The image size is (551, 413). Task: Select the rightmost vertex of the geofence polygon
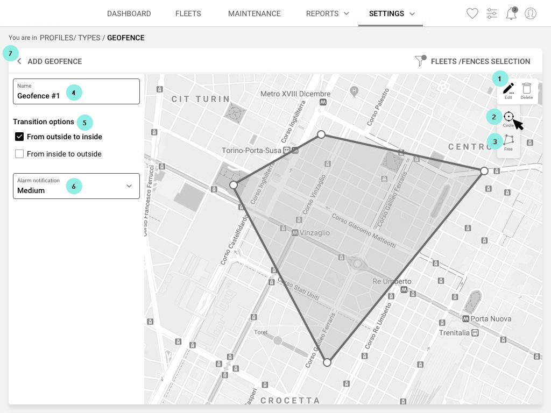(484, 171)
